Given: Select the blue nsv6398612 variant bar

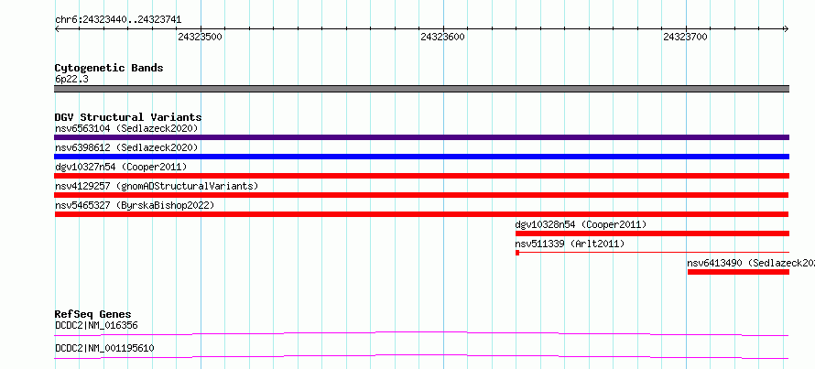Looking at the screenshot, I should 421,157.
